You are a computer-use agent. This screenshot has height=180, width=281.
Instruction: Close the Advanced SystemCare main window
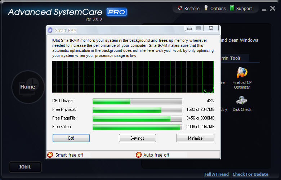pyautogui.click(x=273, y=8)
